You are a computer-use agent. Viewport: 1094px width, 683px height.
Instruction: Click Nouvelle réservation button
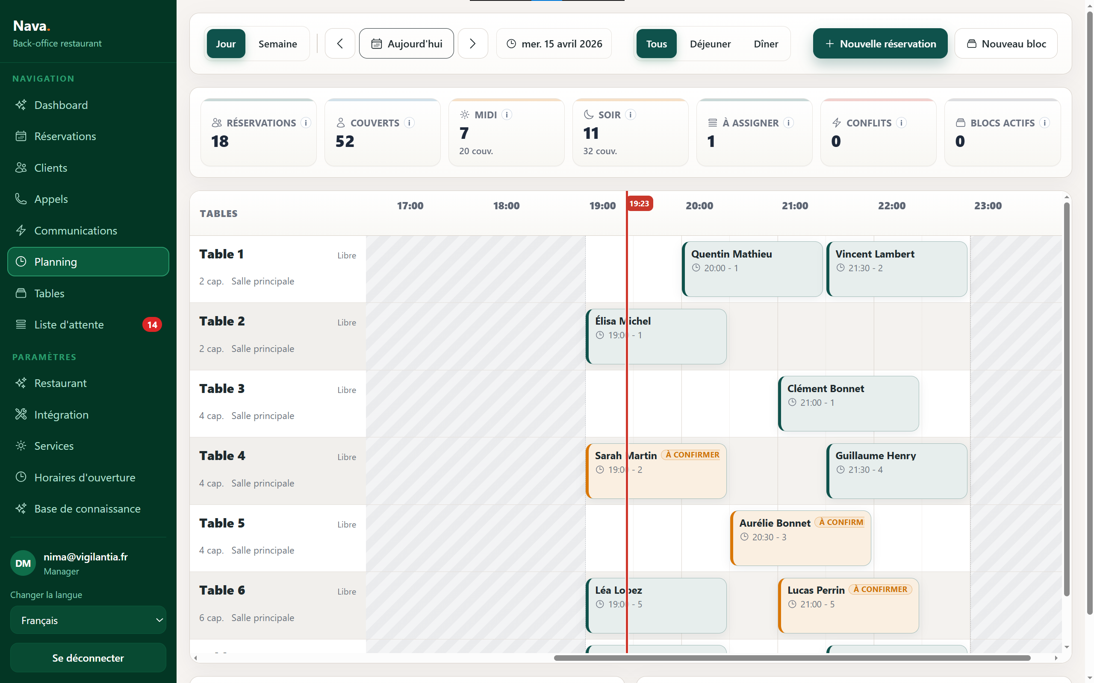[x=880, y=44]
